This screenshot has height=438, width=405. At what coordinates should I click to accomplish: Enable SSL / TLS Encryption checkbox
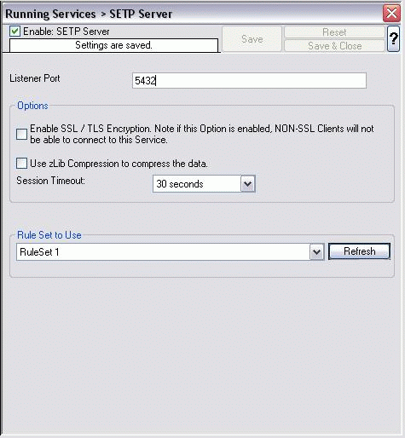21,134
